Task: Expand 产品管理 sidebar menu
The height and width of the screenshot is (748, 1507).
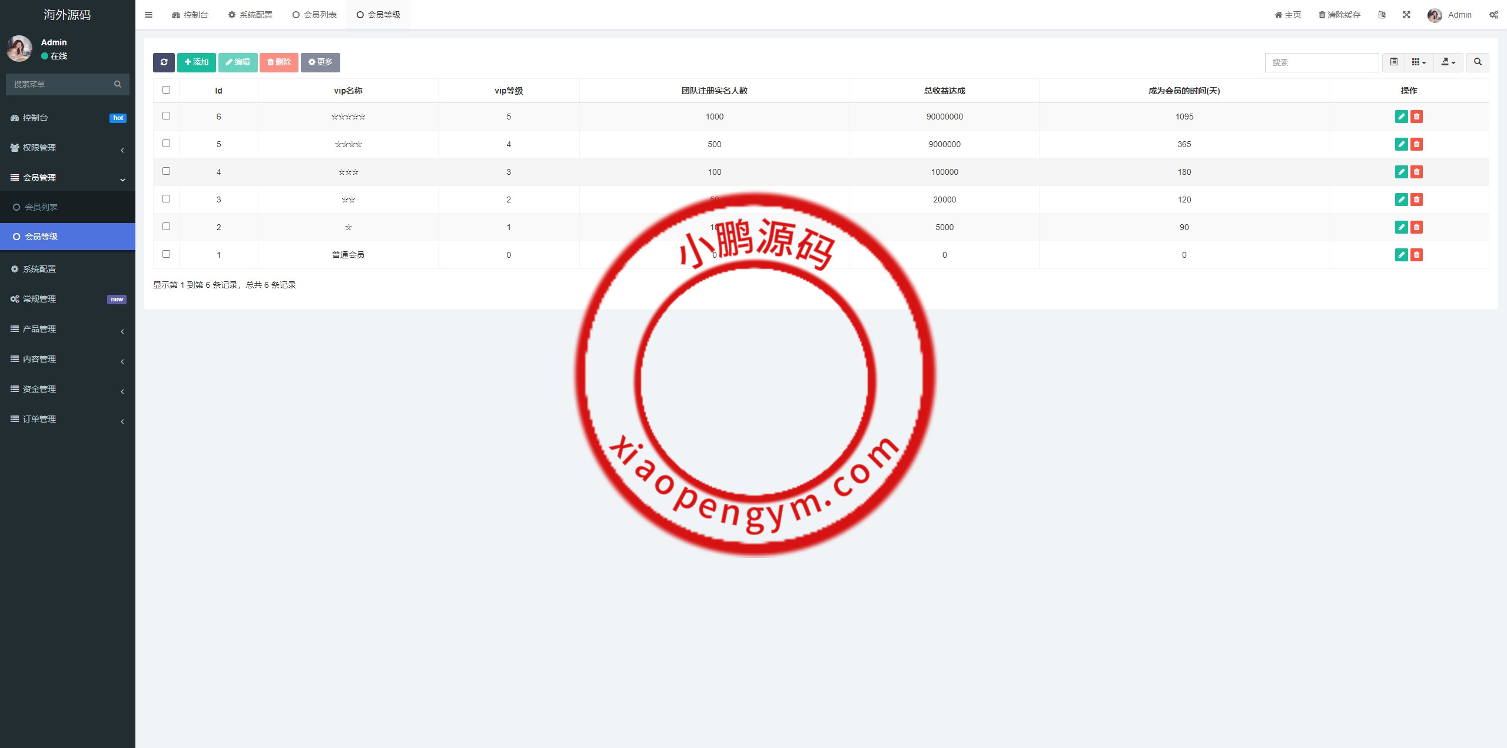Action: pos(68,329)
